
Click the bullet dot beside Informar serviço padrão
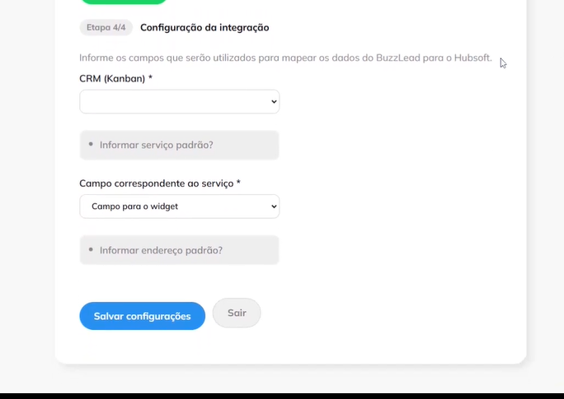pos(91,144)
